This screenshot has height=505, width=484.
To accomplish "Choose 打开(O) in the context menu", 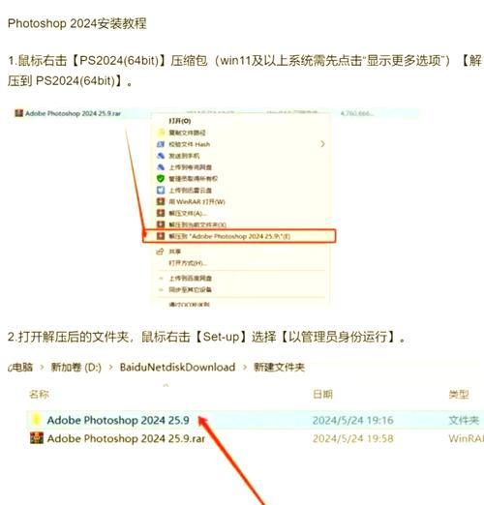I will pos(180,121).
